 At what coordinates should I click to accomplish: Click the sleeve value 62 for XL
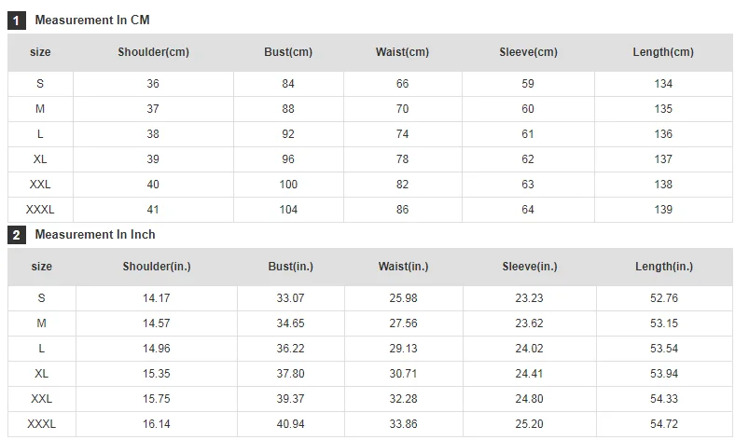tap(528, 159)
